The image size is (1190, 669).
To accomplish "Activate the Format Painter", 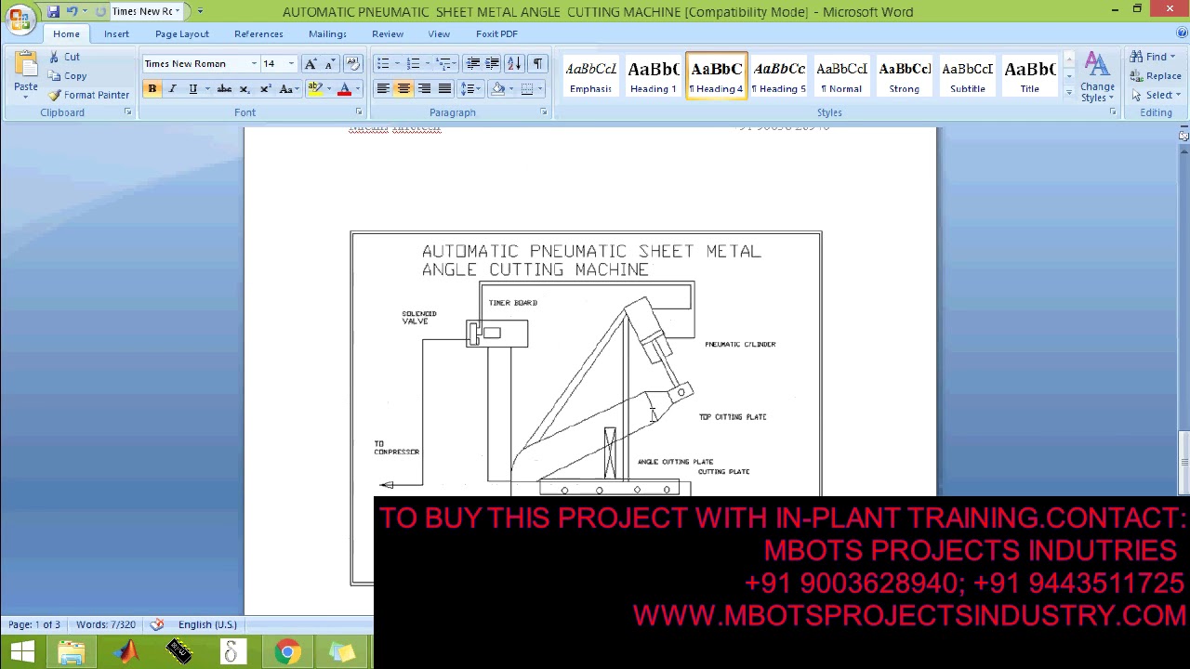I will (x=88, y=95).
